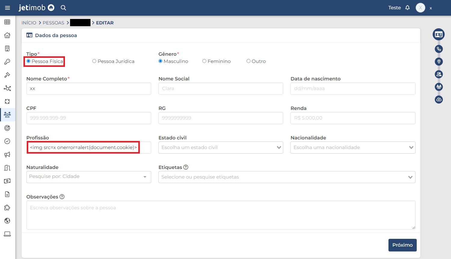Screen dimensions: 451x259
Task: Click the Etiquetas help icon
Action: tap(186, 167)
